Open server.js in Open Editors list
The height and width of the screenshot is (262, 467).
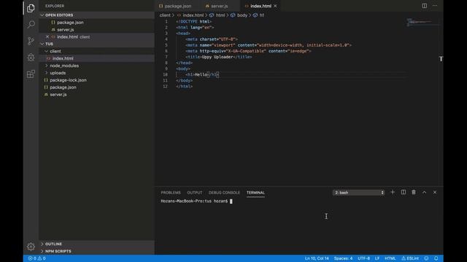click(96, 30)
